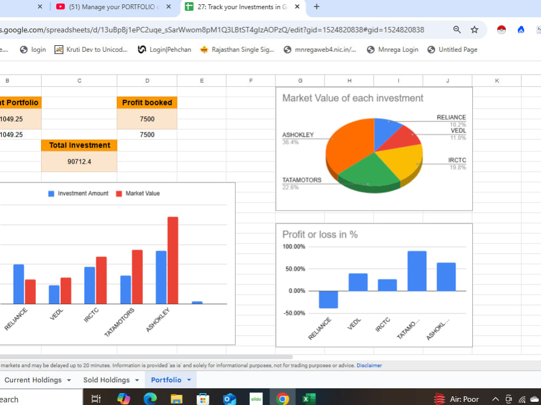Switch to Current Holdings sheet
Screen dimensions: 541x405
point(33,380)
